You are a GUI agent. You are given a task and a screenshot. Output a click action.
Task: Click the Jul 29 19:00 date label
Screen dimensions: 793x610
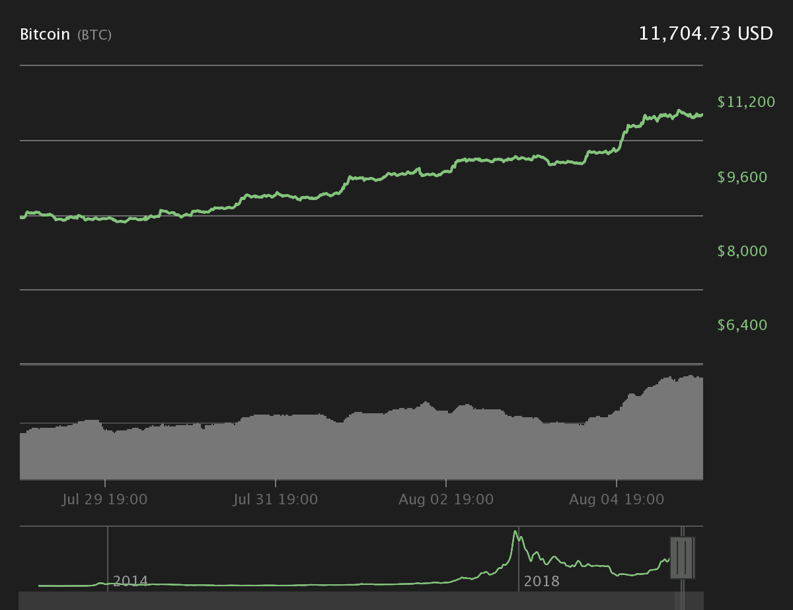[105, 499]
